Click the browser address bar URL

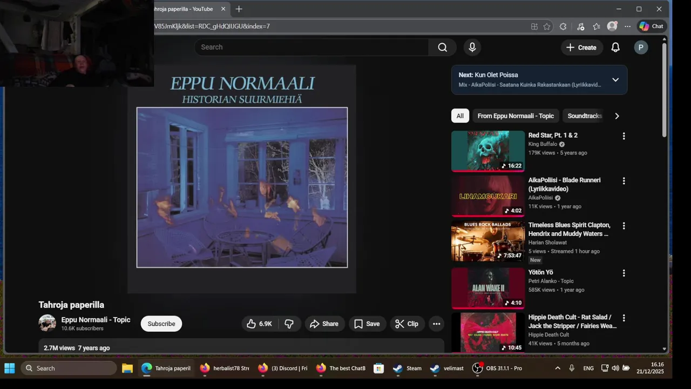[212, 26]
